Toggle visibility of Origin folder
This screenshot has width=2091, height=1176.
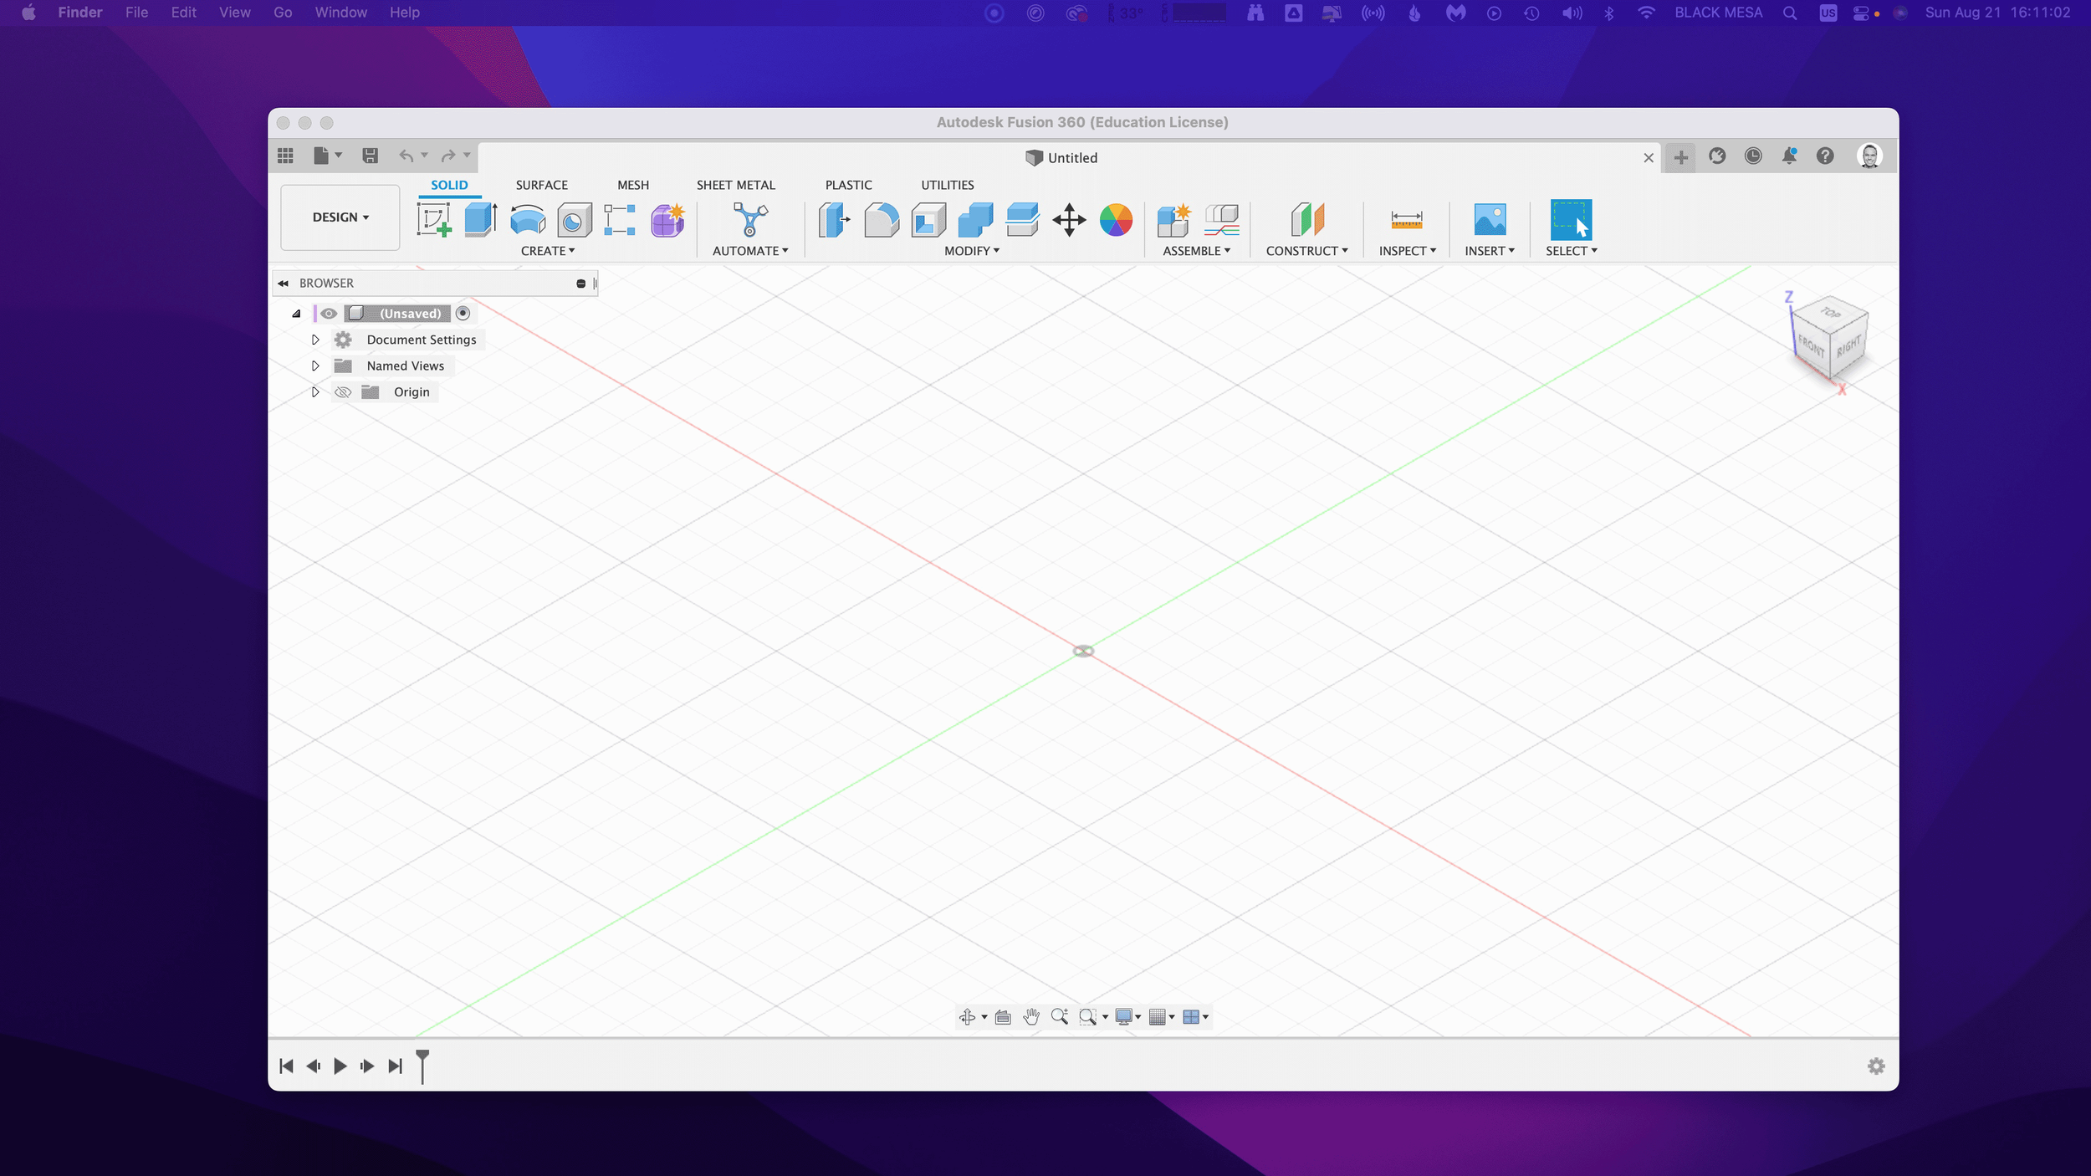point(343,391)
